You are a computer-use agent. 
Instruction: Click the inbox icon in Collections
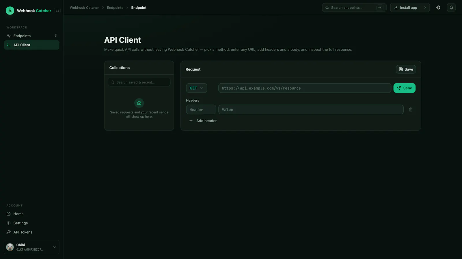139,103
